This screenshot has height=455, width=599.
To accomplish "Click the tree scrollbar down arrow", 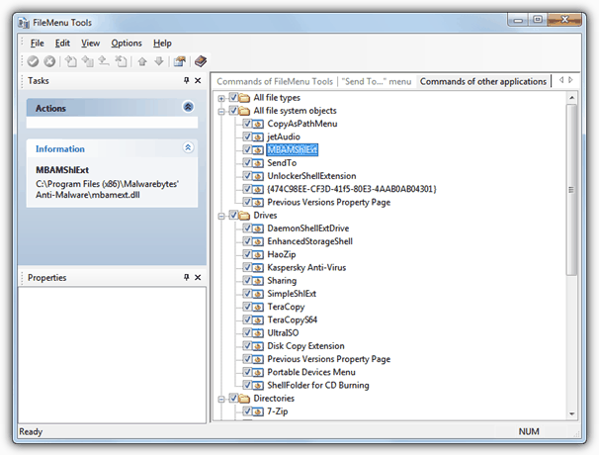I will click(x=572, y=413).
